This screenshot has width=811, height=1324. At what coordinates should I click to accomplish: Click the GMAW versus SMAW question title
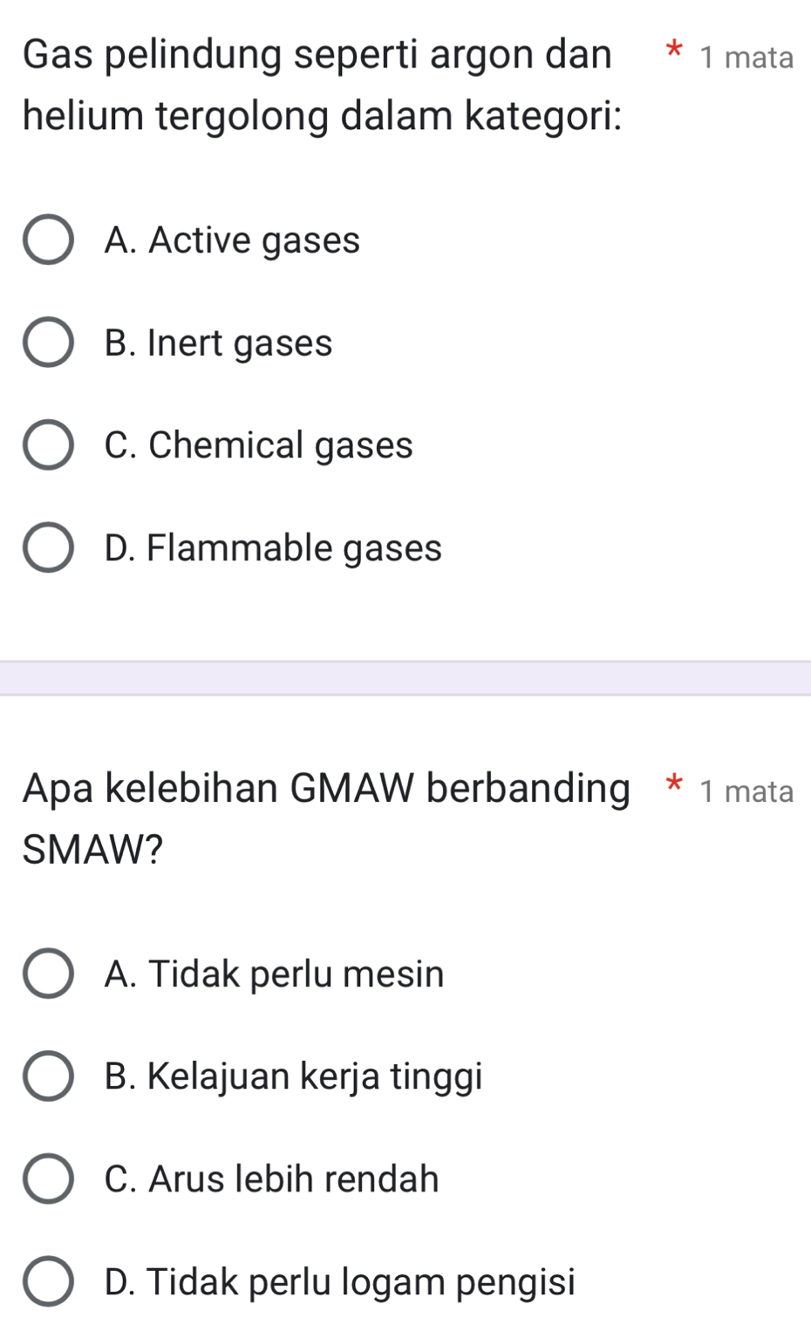point(326,818)
